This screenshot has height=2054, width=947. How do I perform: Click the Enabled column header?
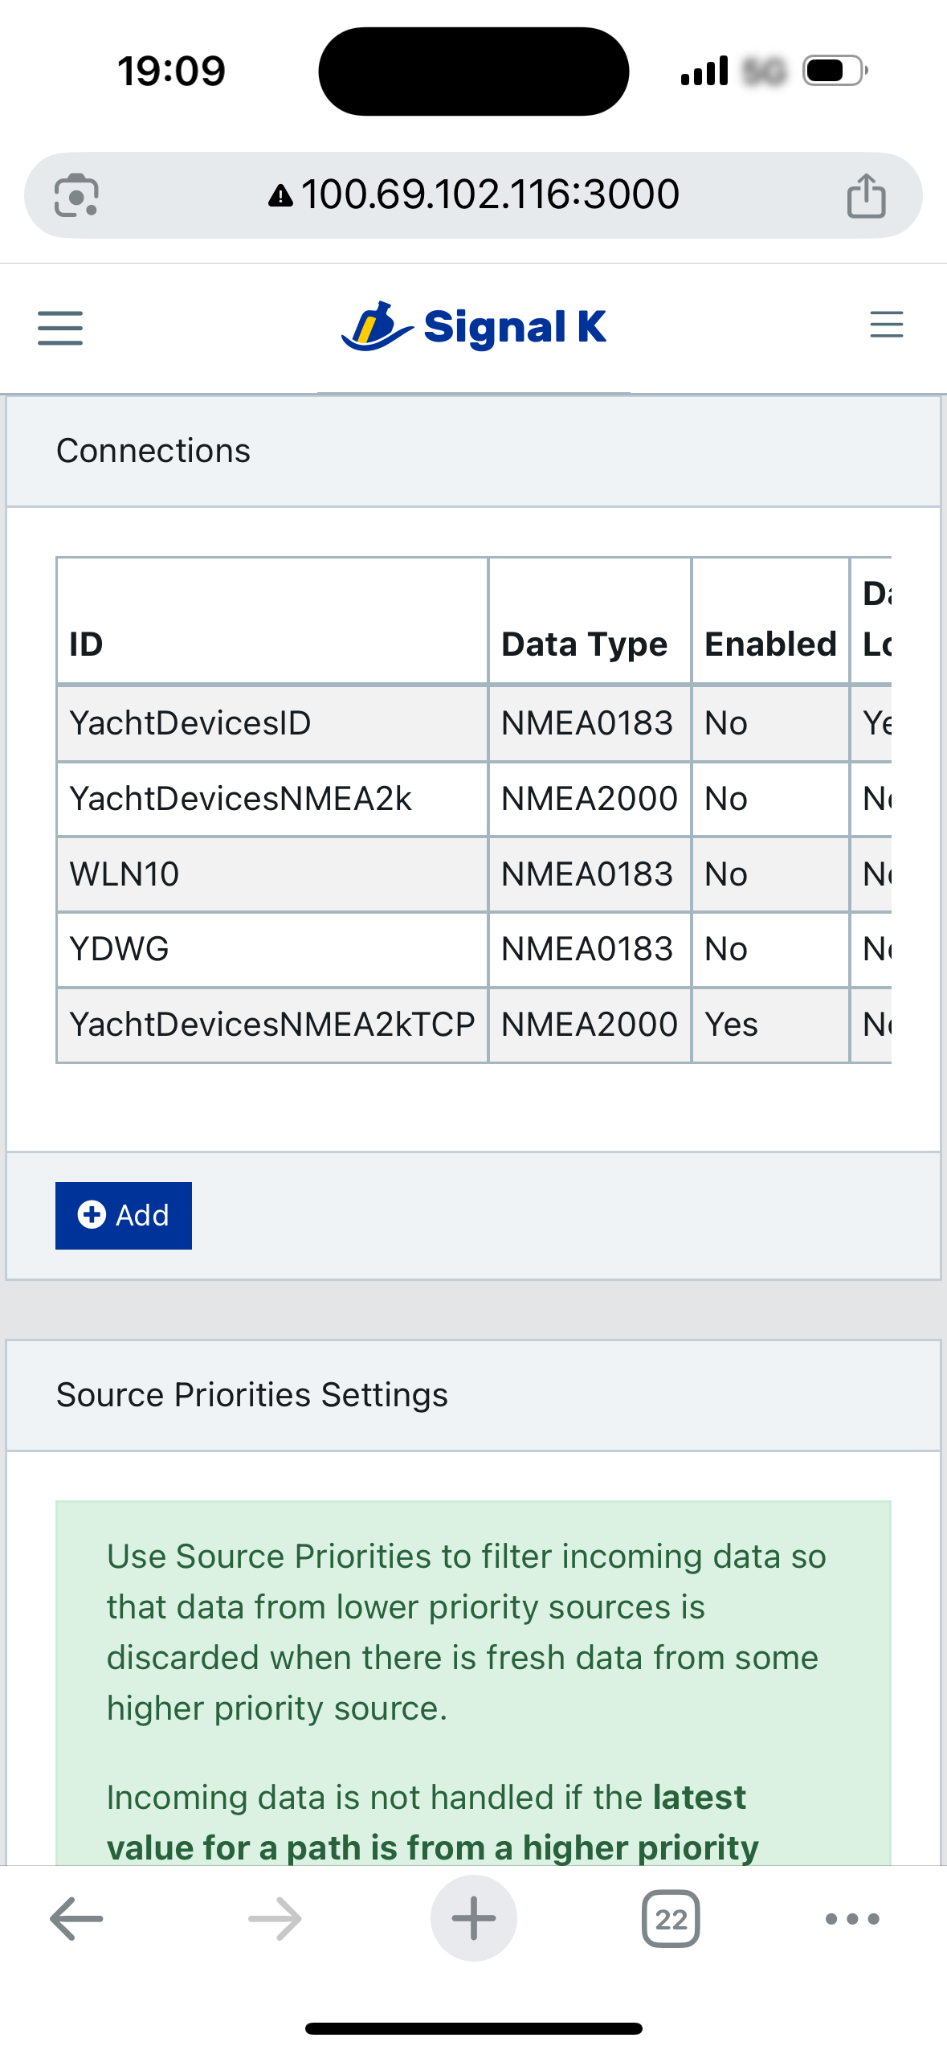click(x=769, y=644)
